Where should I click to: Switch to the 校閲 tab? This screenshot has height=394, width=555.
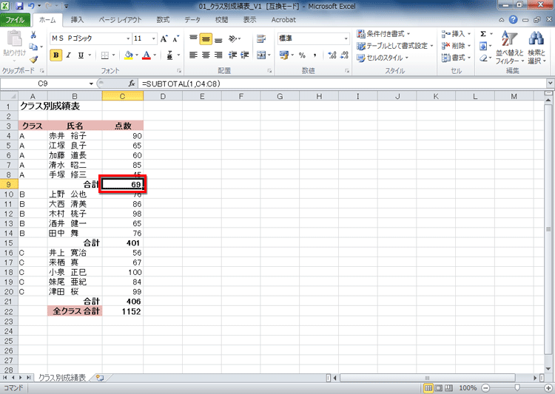click(x=221, y=20)
